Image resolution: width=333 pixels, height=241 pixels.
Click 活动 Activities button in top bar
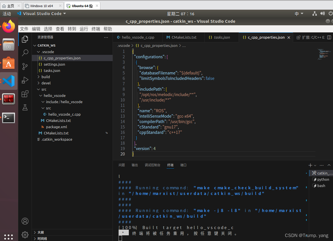pos(7,14)
